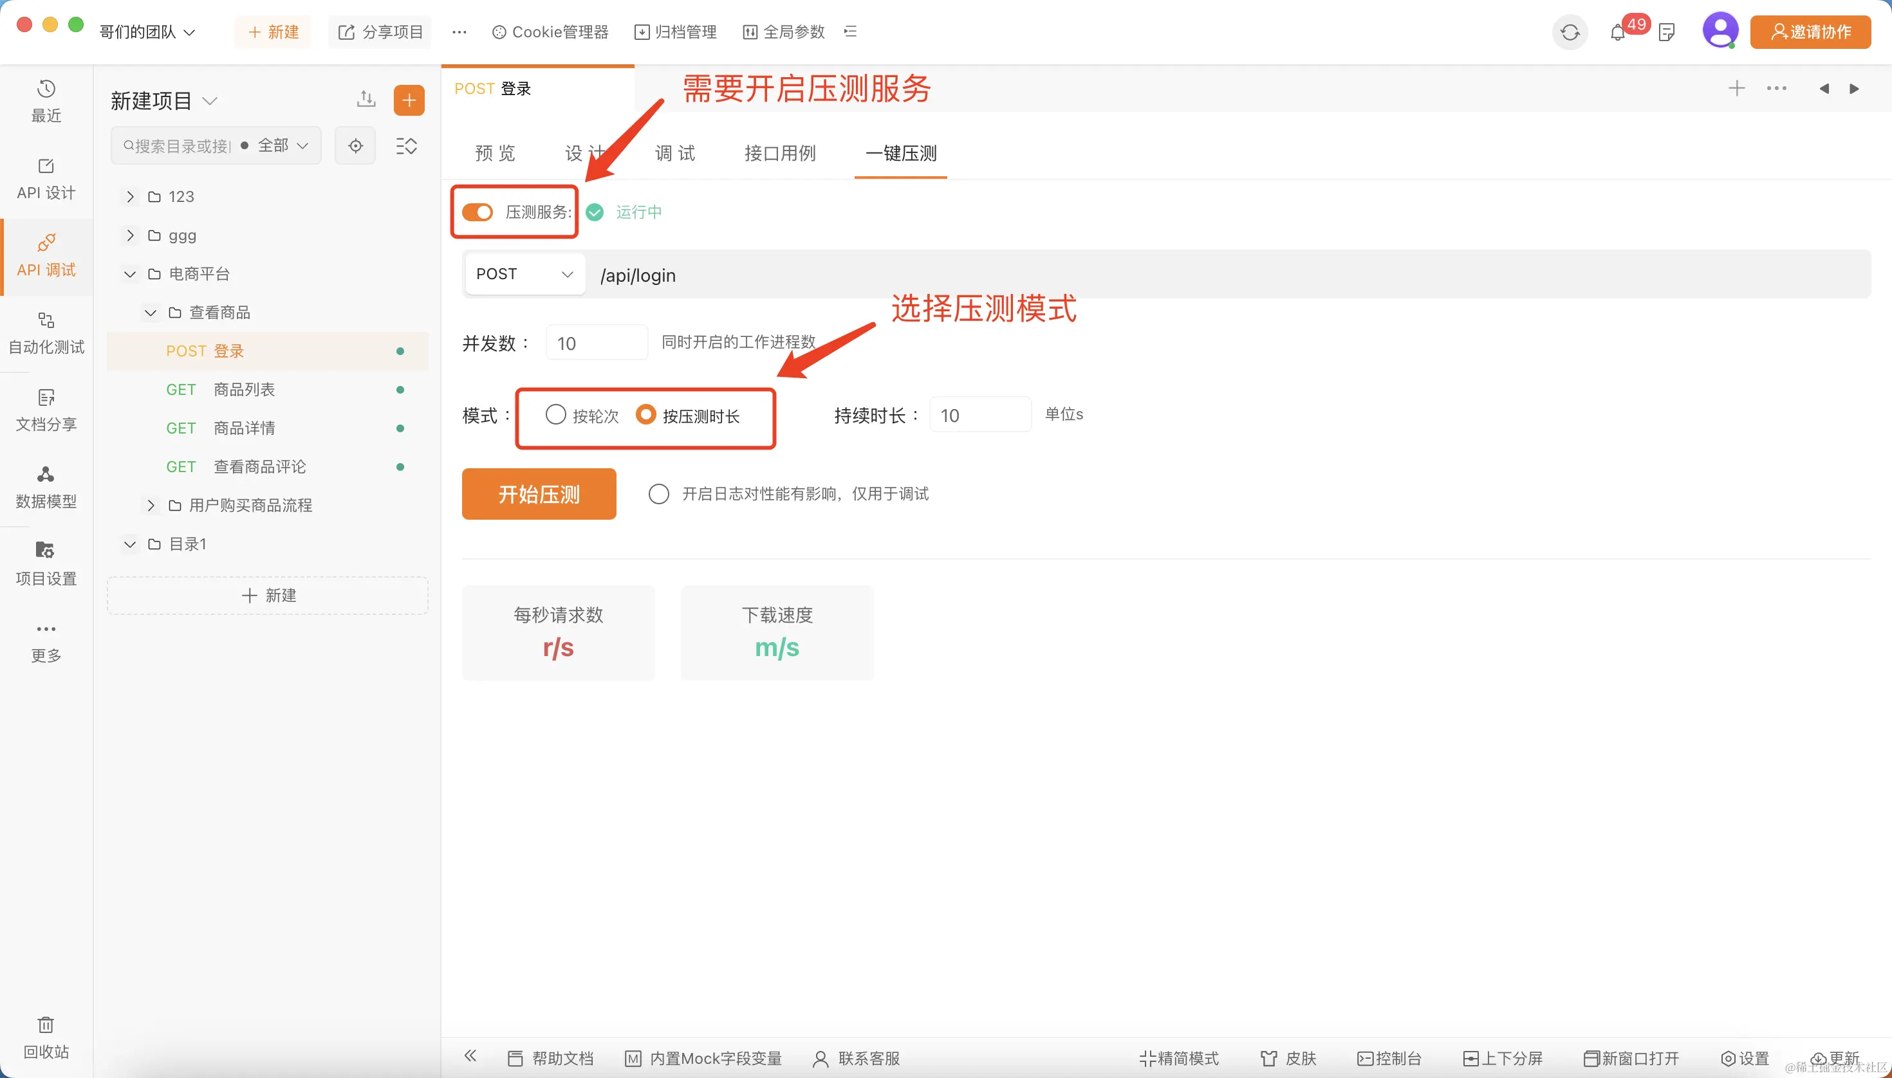This screenshot has height=1078, width=1892.
Task: Select the 按压测时长 mode radio button
Action: tap(646, 415)
